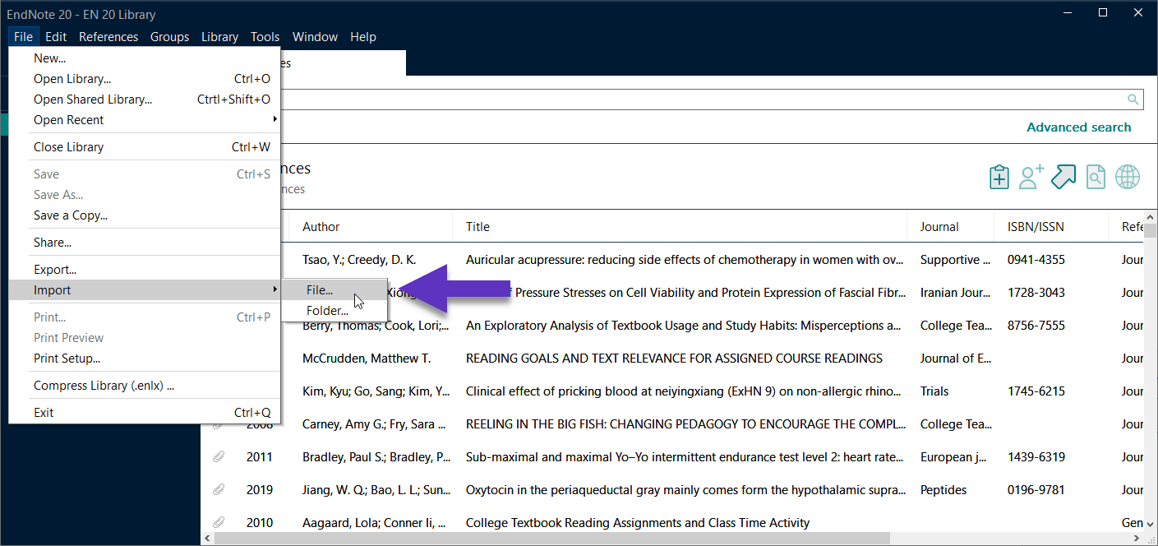Screen dimensions: 1158x546
Task: Choose File... from the Import submenu
Action: [x=320, y=290]
